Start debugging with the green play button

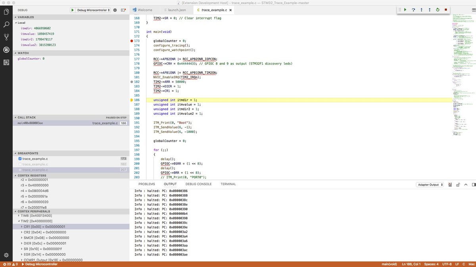(73, 10)
